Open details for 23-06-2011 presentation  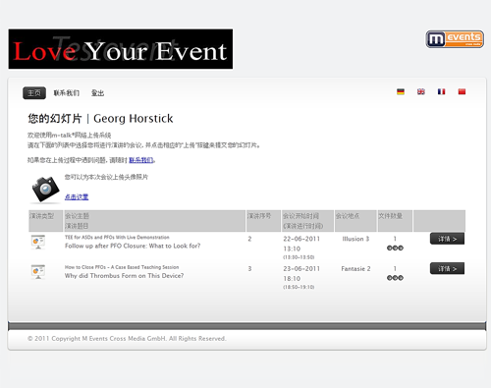tap(447, 268)
